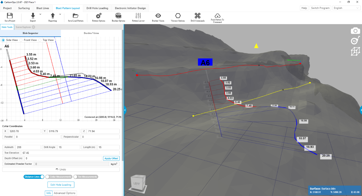Switch to the Hole Tools tab
This screenshot has height=196, width=362.
7,27
